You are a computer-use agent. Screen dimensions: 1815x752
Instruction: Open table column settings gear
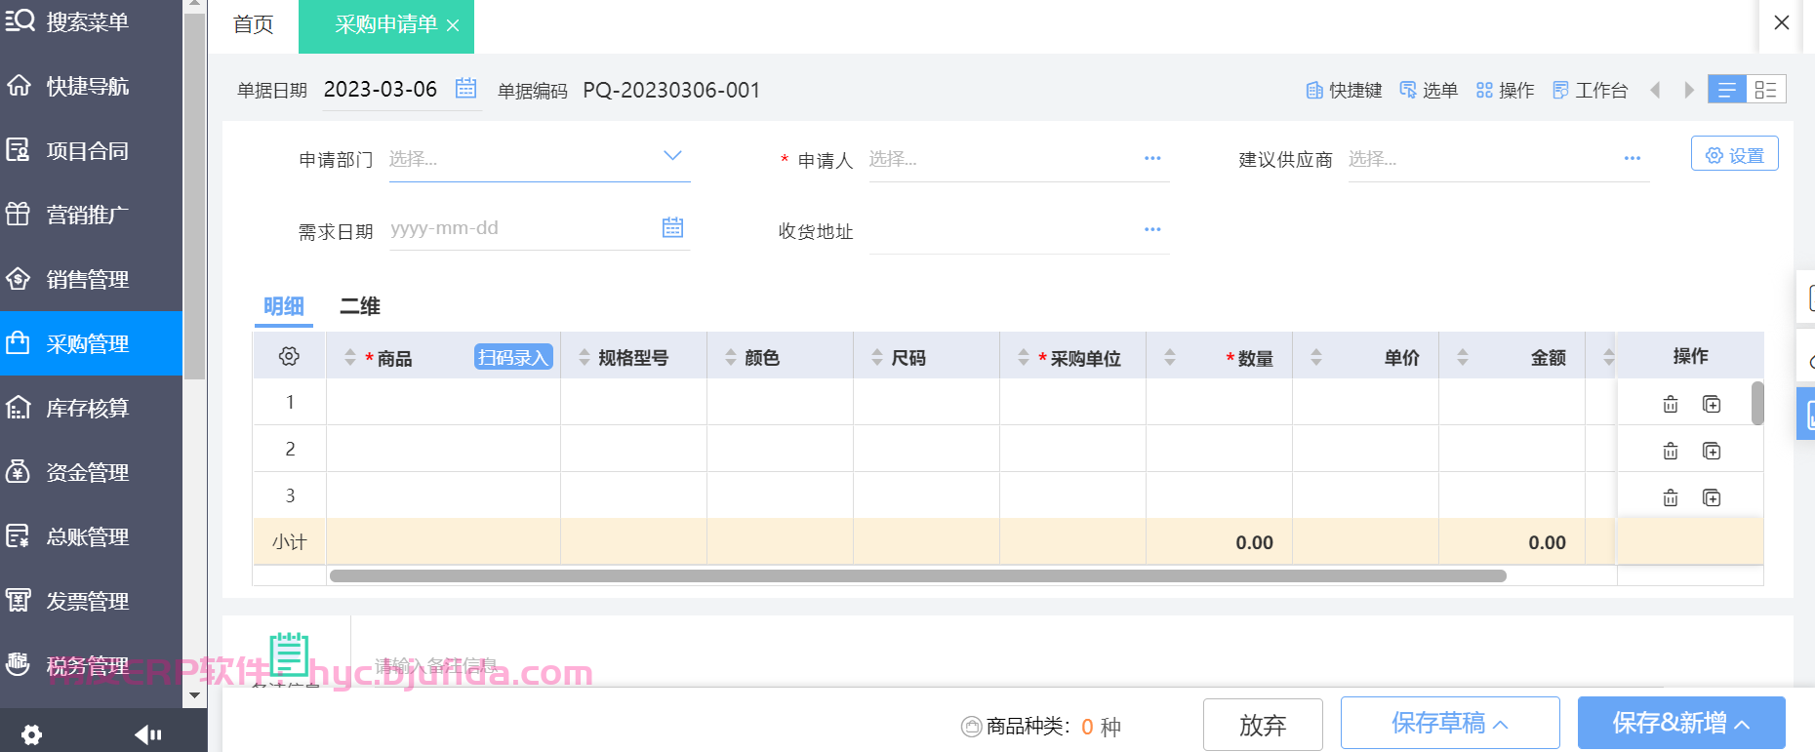289,356
